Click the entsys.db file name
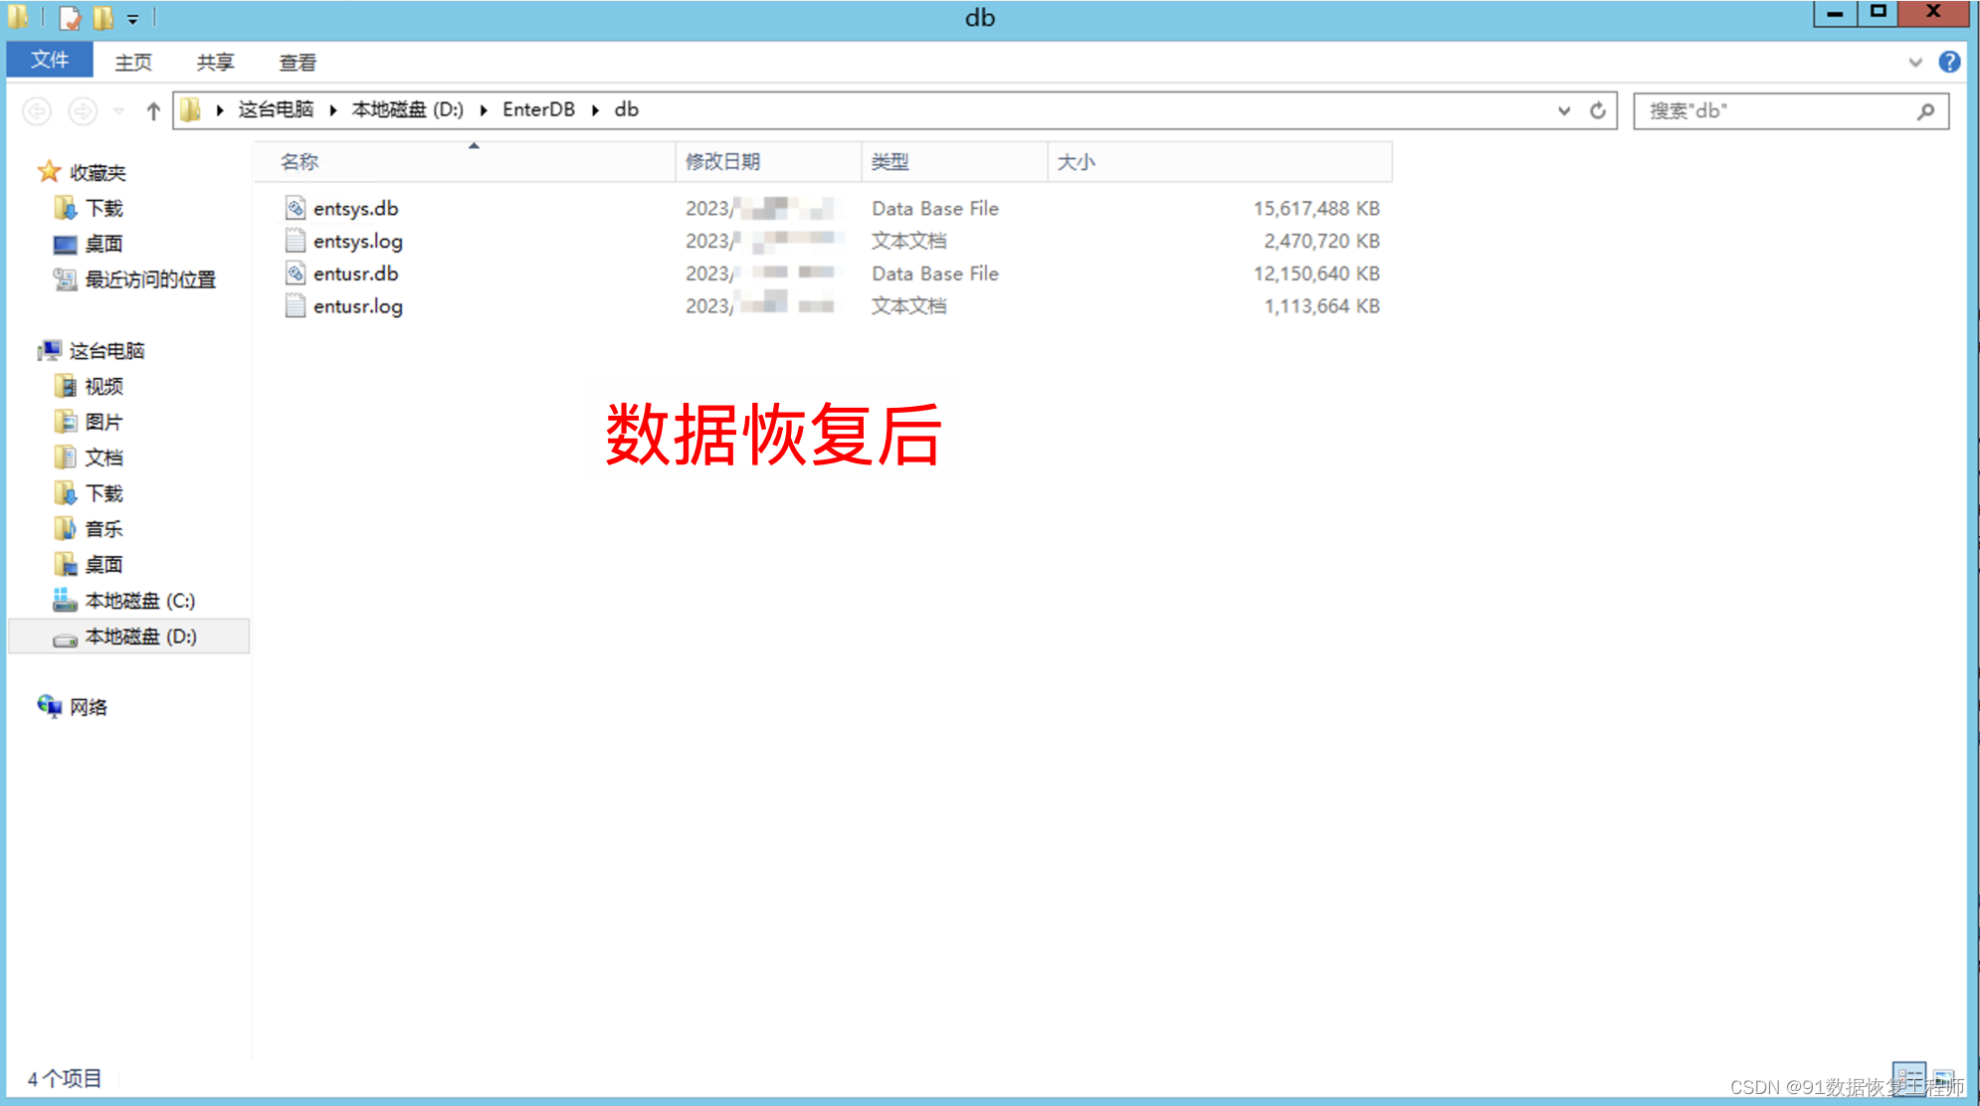Image resolution: width=1980 pixels, height=1106 pixels. click(356, 209)
